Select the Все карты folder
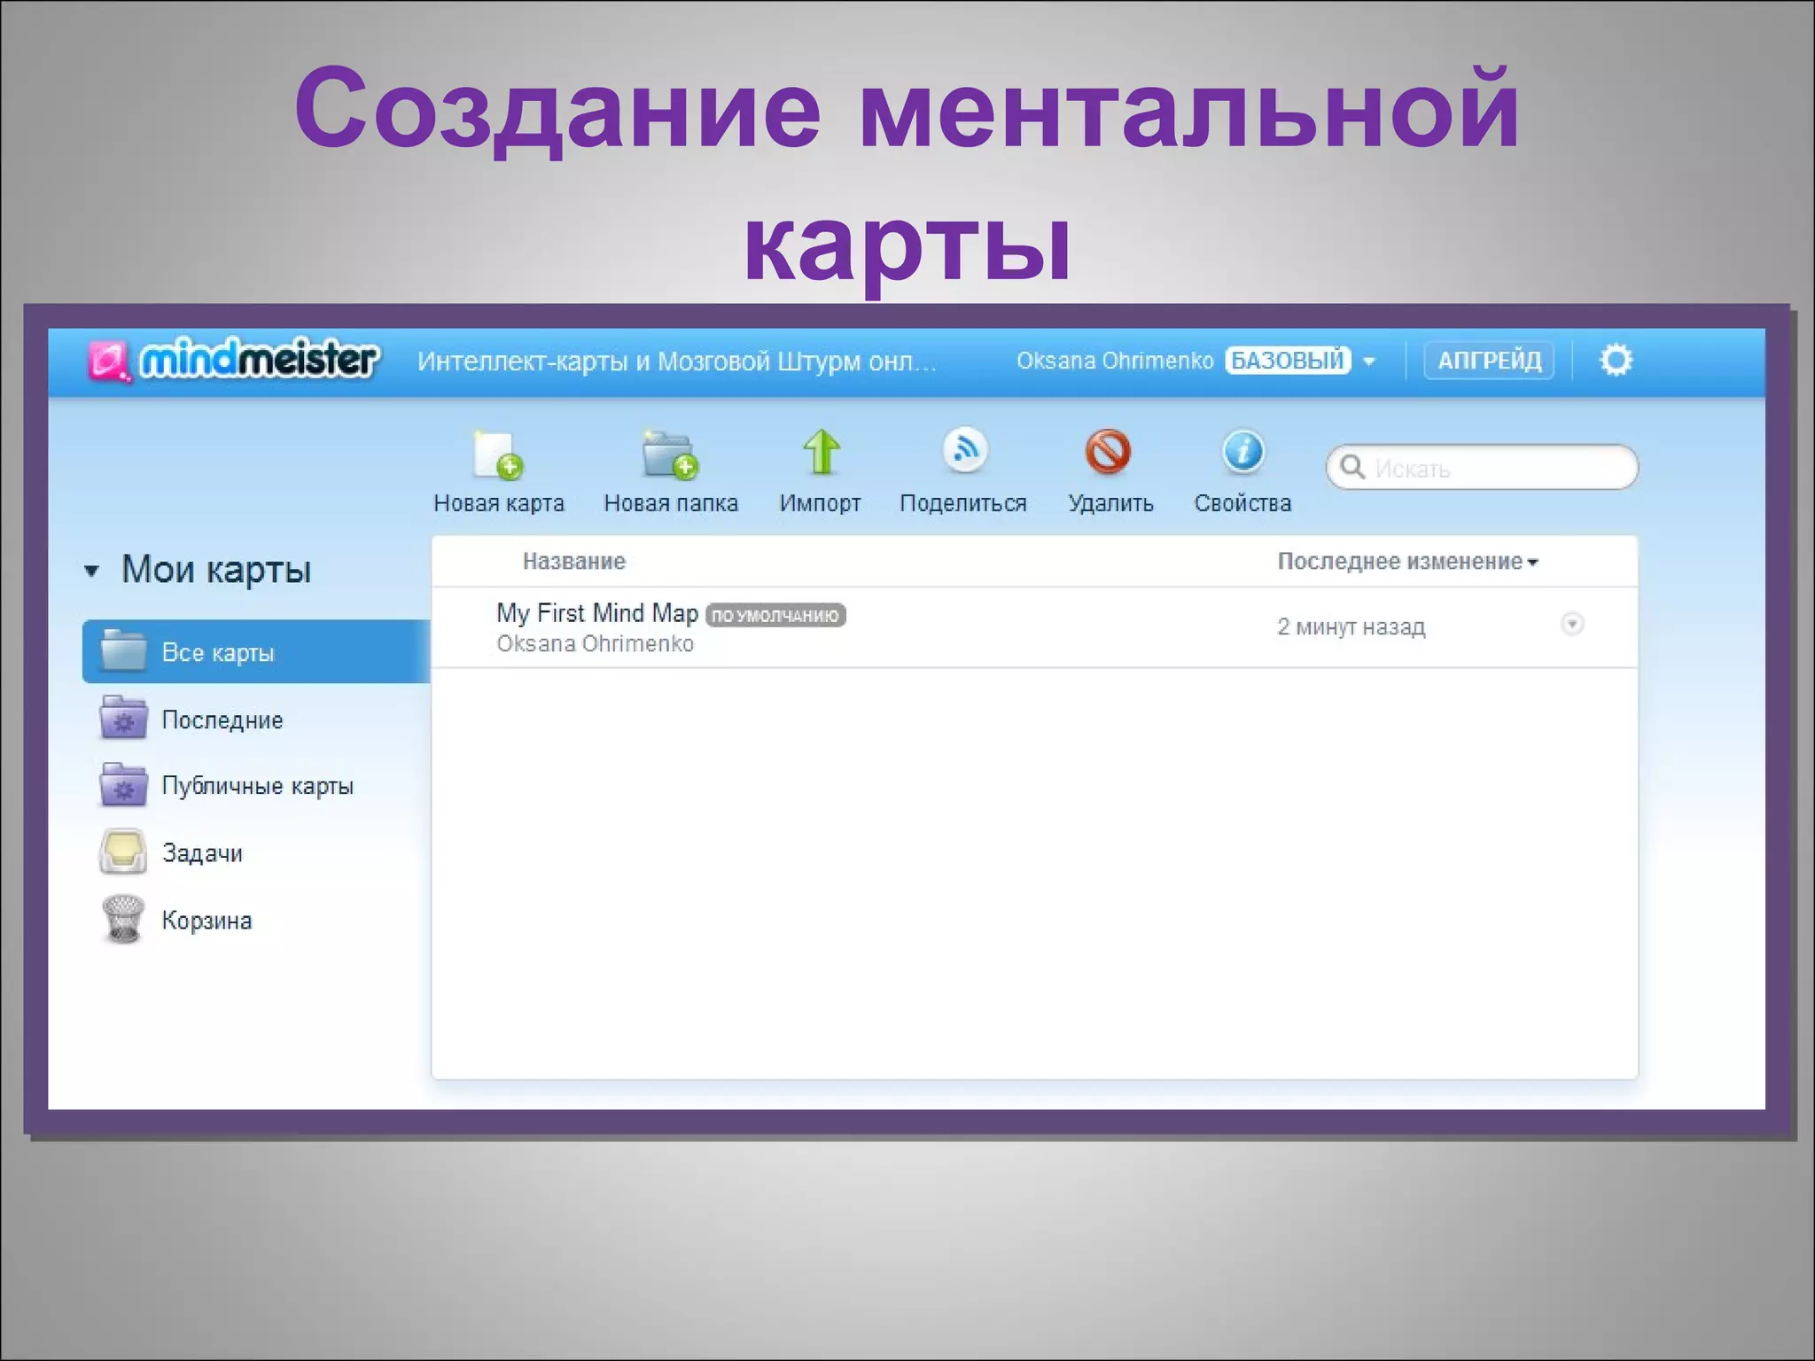The height and width of the screenshot is (1361, 1815). pos(256,652)
